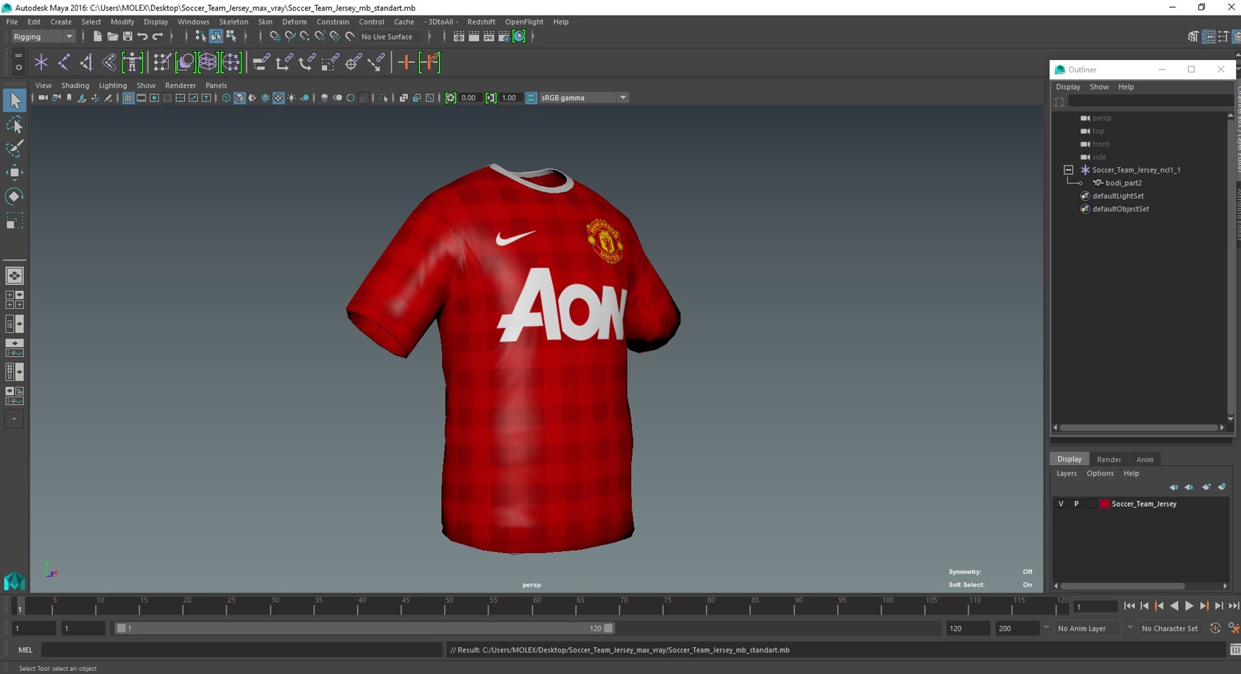The image size is (1241, 674).
Task: Toggle color management ON button
Action: tap(531, 98)
